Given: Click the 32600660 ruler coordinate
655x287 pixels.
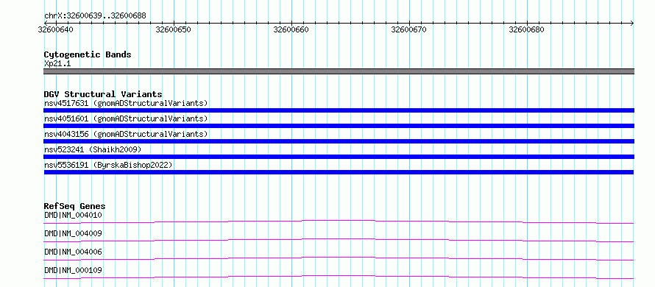Looking at the screenshot, I should pyautogui.click(x=291, y=29).
